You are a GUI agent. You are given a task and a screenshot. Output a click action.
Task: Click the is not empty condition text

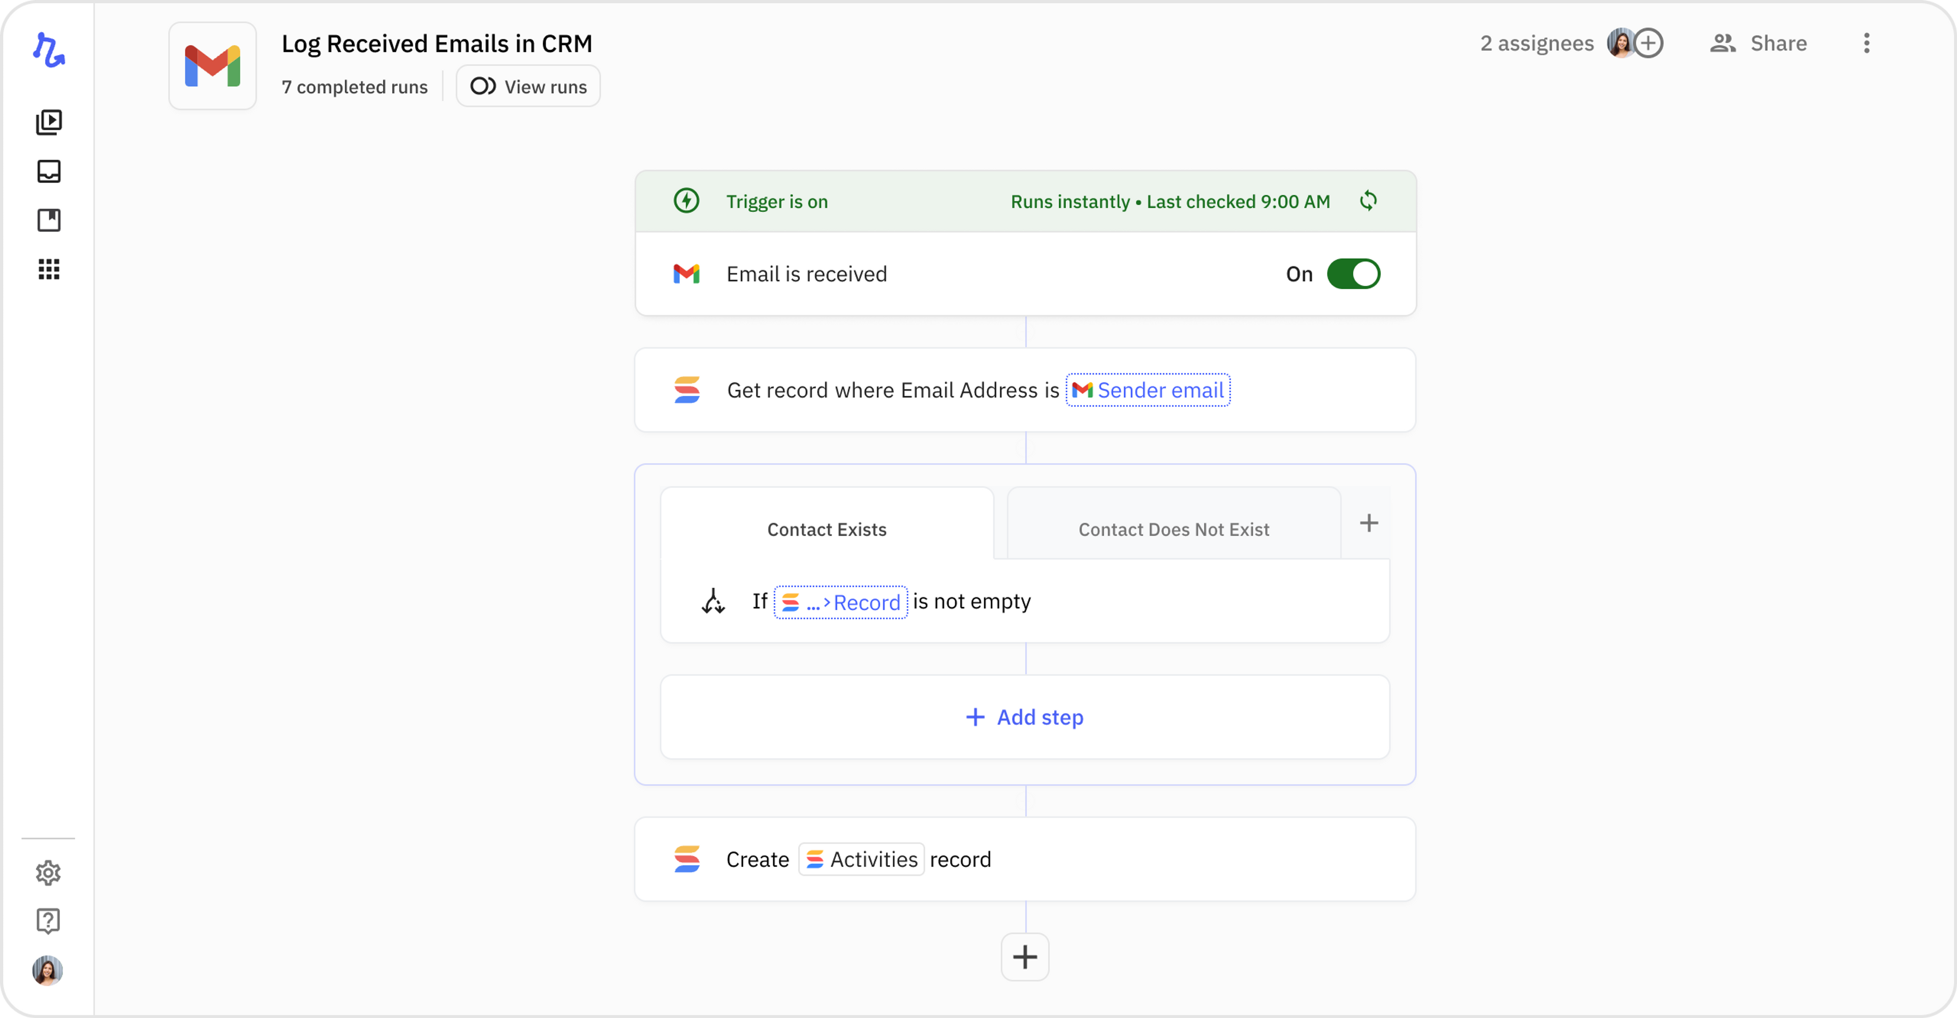[x=972, y=602]
